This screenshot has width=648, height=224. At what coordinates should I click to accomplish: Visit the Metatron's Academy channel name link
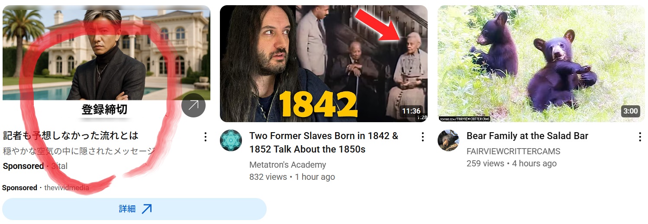pyautogui.click(x=287, y=165)
